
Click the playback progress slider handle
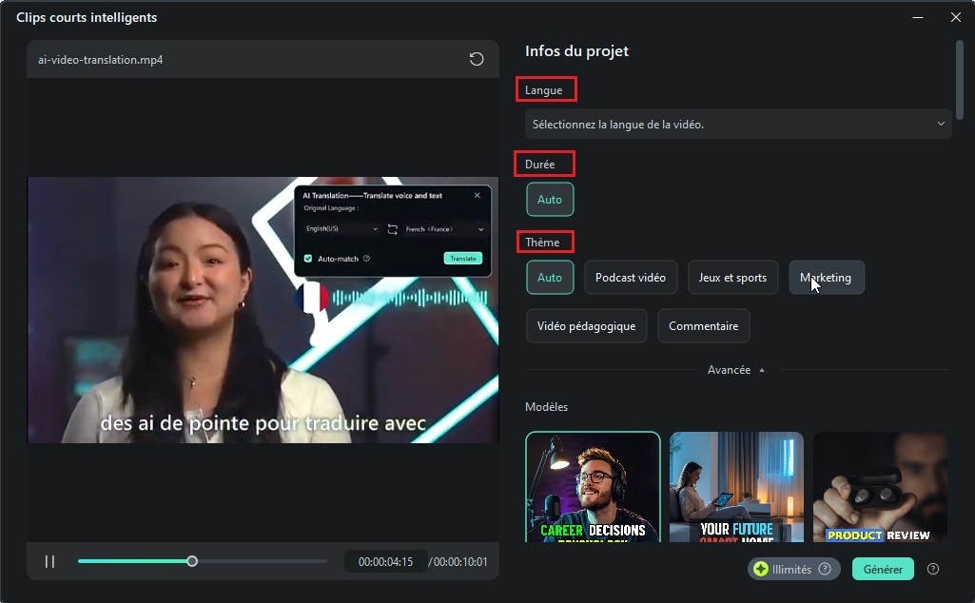point(192,561)
